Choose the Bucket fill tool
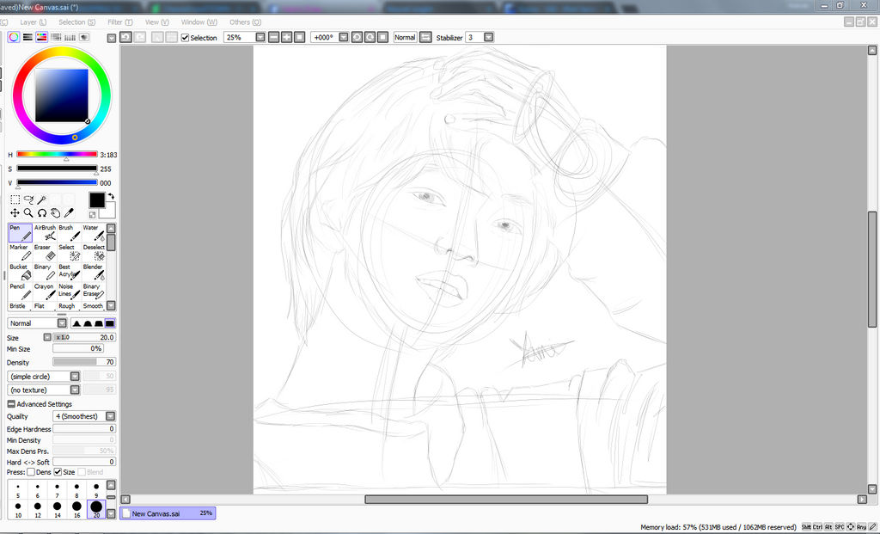880x534 pixels. [x=20, y=273]
